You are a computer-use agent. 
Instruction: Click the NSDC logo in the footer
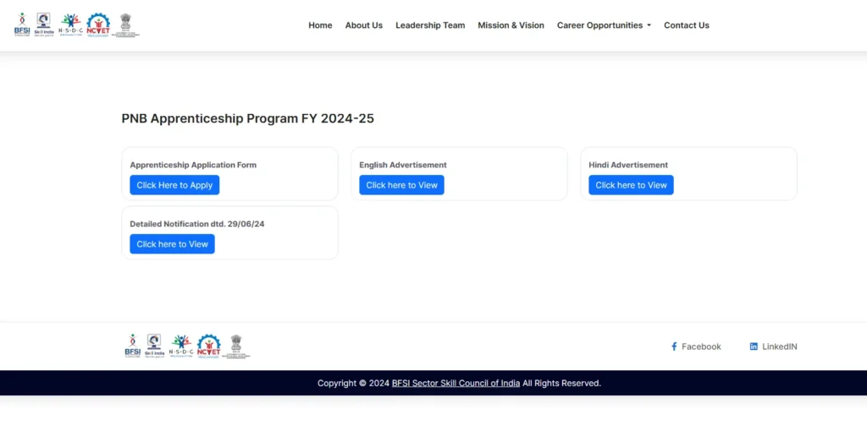181,346
